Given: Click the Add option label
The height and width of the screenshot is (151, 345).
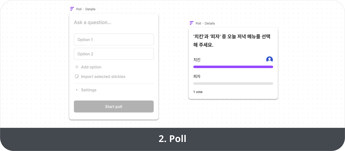Looking at the screenshot, I should tap(91, 67).
